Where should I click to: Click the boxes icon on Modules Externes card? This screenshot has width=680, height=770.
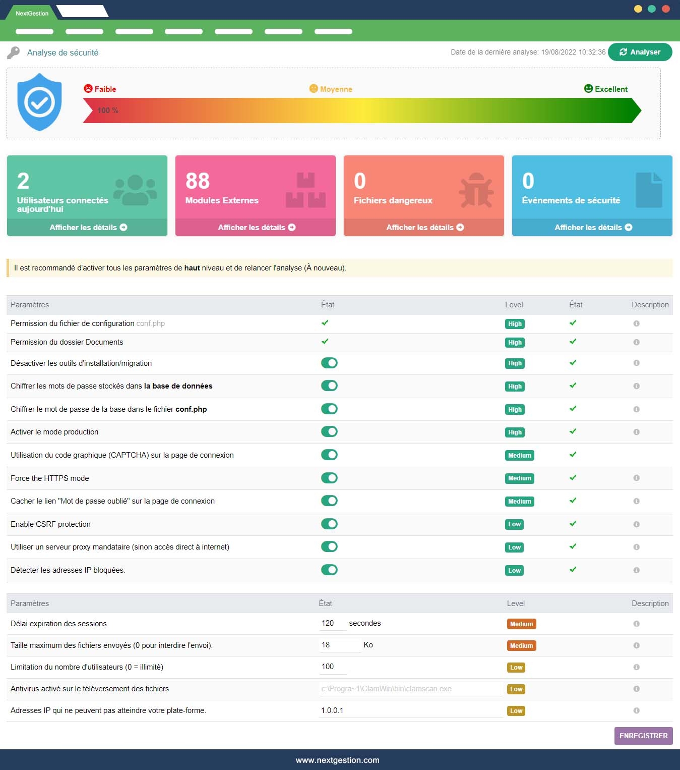pos(305,190)
